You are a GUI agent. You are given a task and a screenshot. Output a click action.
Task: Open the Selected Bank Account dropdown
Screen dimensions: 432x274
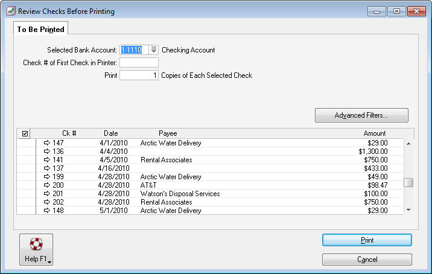154,50
